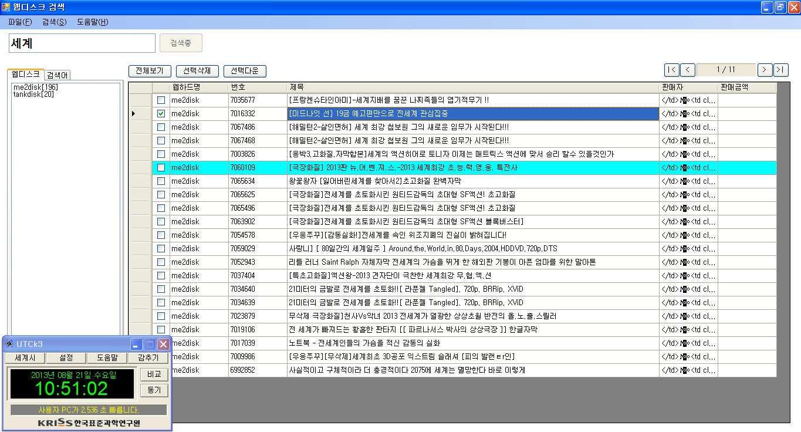This screenshot has height=432, width=801.
Task: Tick the checkbox for row 7060109
Action: 161,168
